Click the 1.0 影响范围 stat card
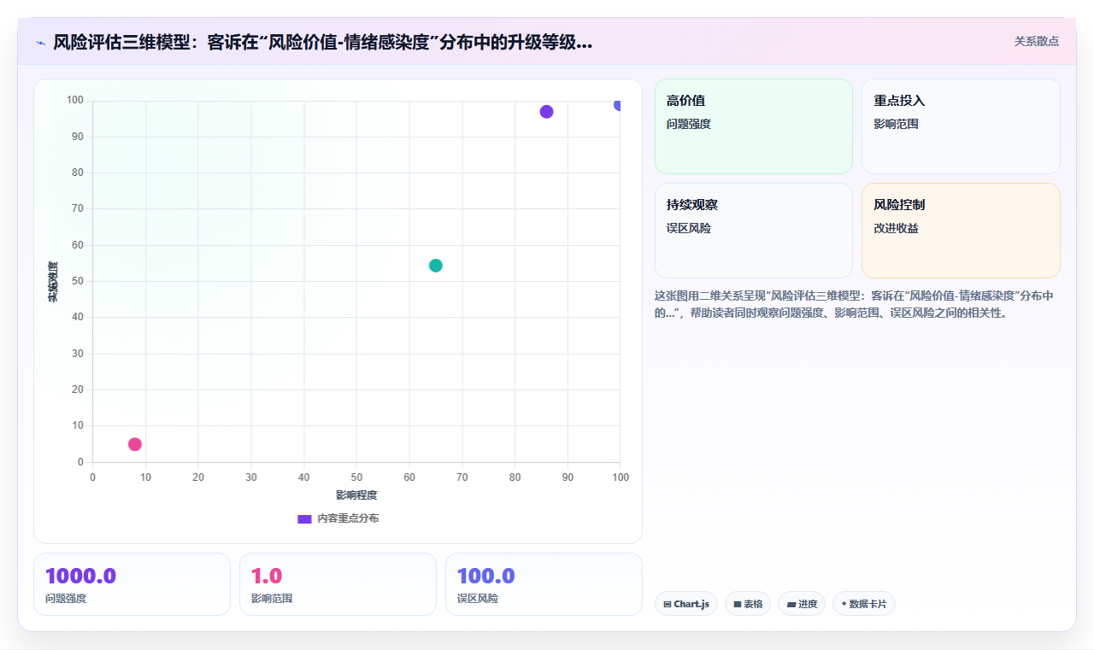 pos(338,584)
